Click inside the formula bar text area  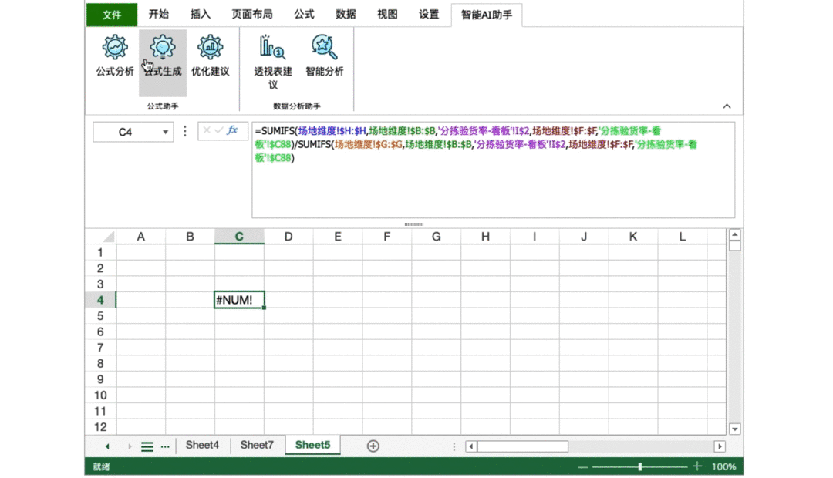[x=493, y=170]
